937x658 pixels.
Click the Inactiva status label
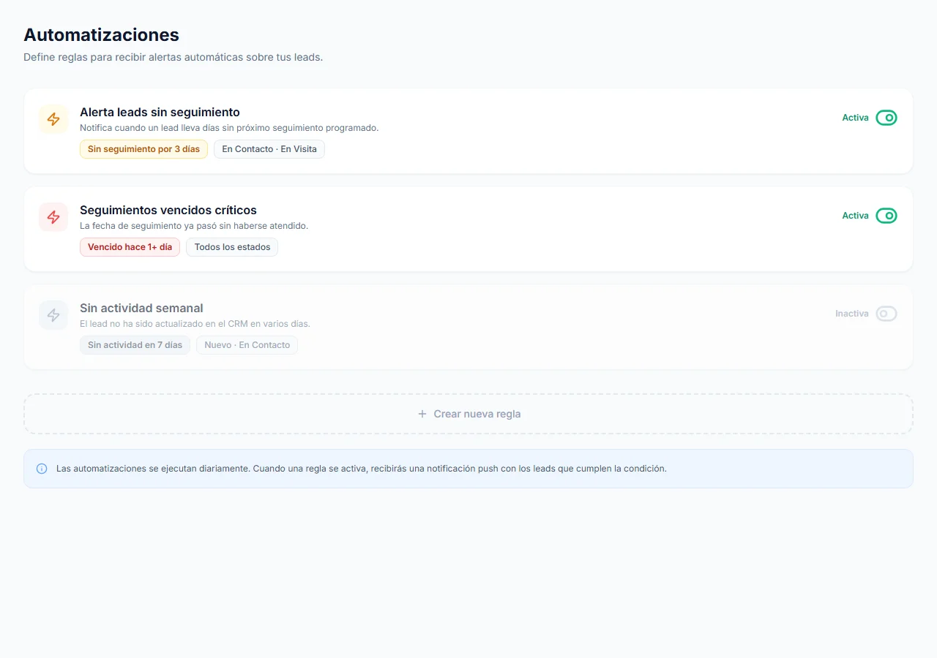point(852,314)
